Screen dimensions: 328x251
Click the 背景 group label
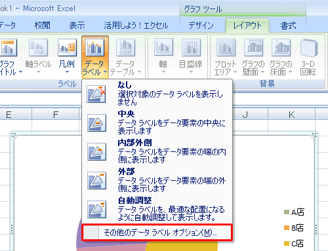click(267, 84)
